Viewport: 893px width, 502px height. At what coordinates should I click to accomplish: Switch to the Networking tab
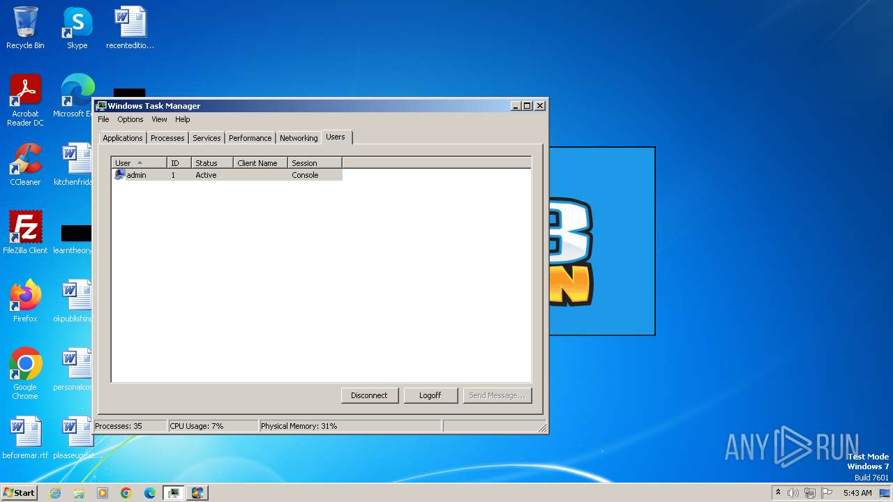[x=299, y=138]
